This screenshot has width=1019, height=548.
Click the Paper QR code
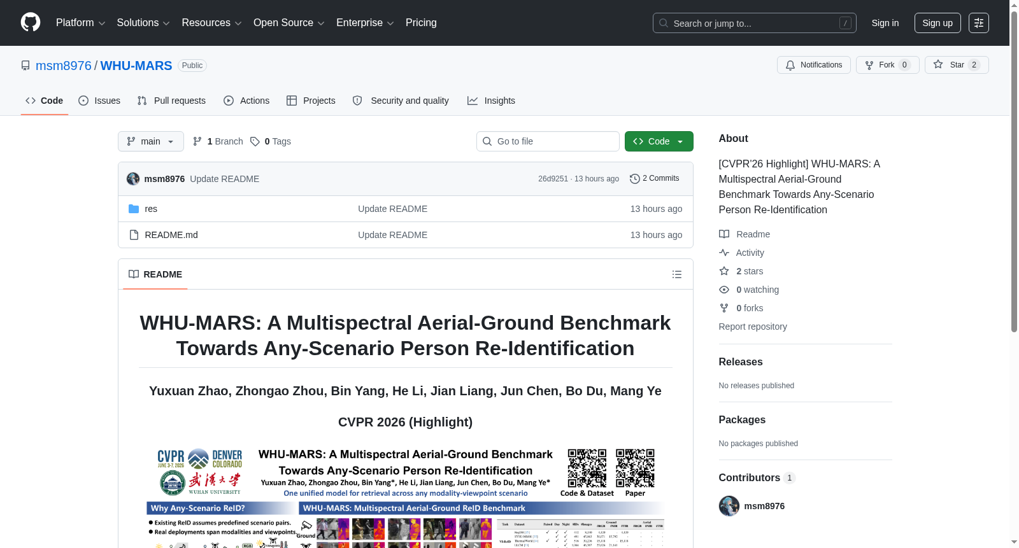pyautogui.click(x=635, y=468)
